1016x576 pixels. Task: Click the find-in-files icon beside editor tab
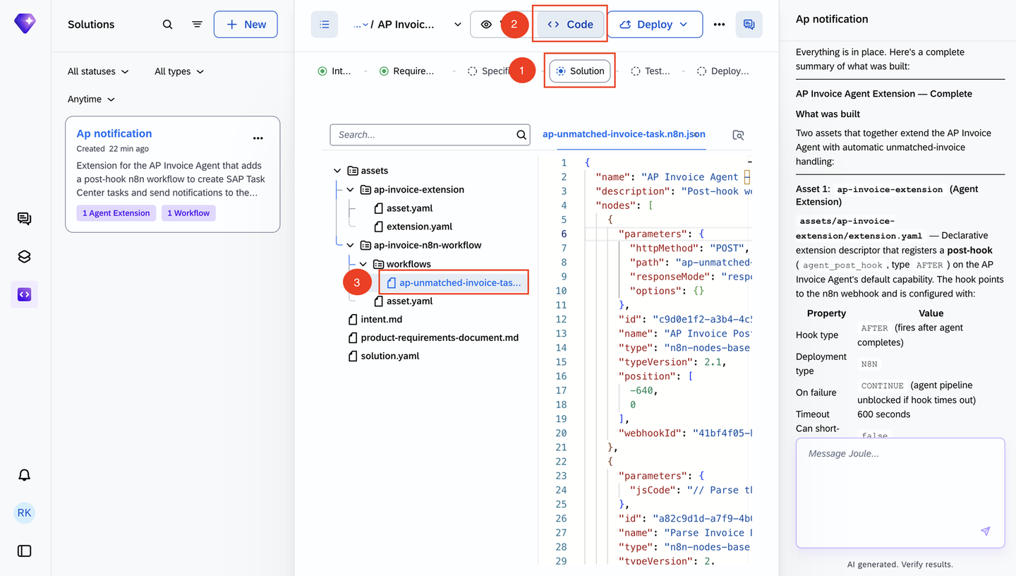pyautogui.click(x=738, y=135)
